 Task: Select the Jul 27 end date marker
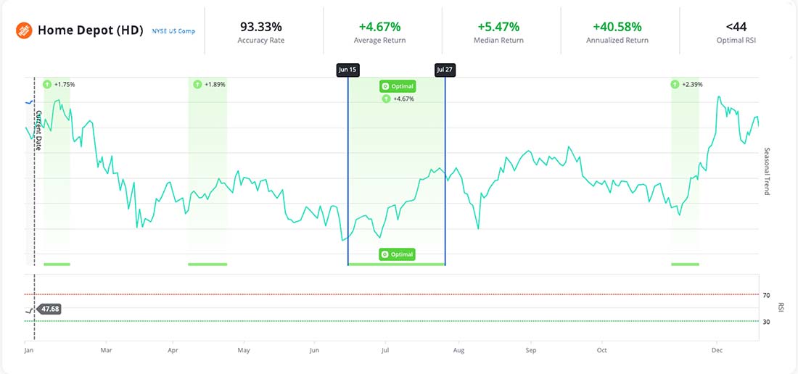click(x=445, y=70)
